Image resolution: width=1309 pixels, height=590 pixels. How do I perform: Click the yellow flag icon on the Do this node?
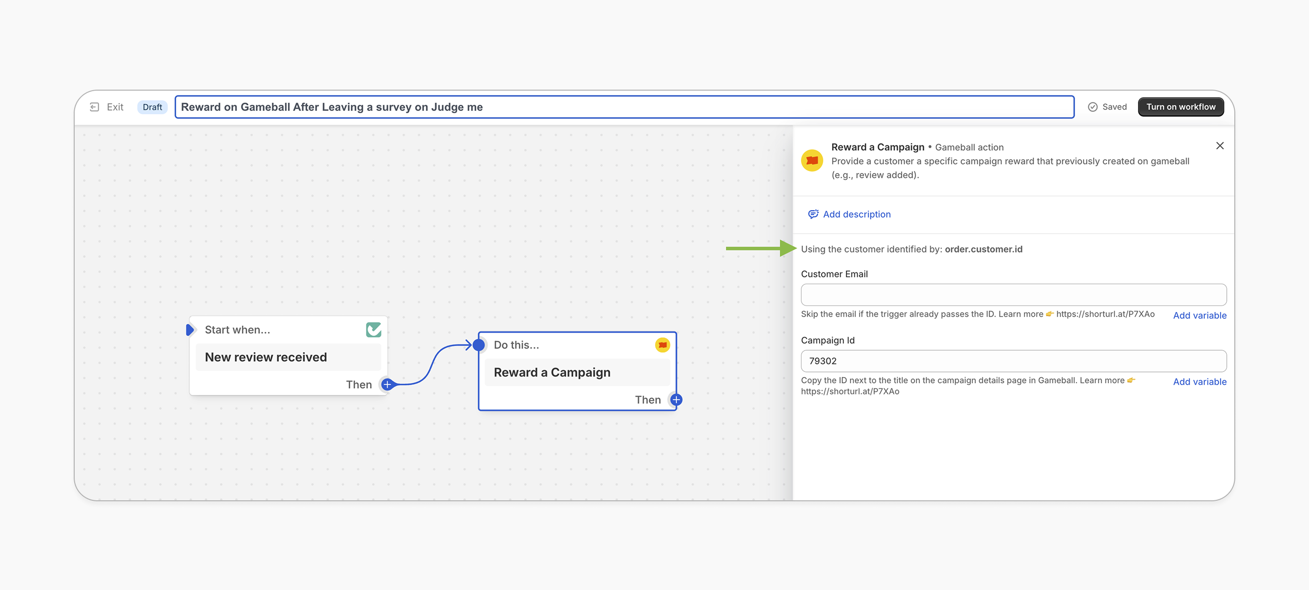click(662, 345)
